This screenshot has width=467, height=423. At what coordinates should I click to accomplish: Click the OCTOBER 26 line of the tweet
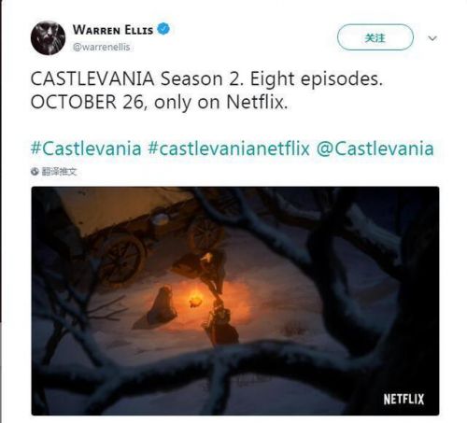[159, 102]
